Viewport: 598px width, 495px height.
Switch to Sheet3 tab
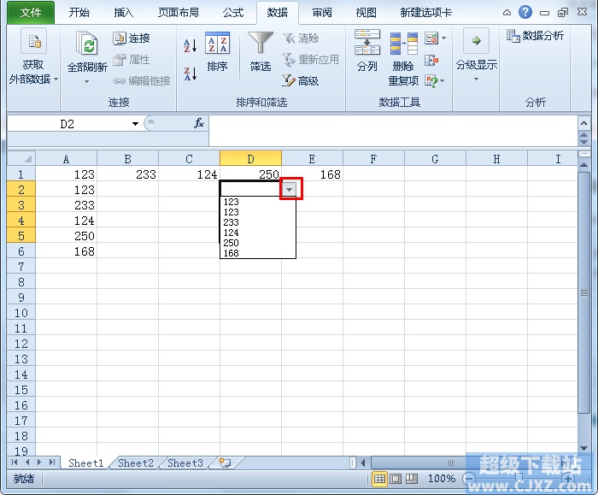(185, 463)
